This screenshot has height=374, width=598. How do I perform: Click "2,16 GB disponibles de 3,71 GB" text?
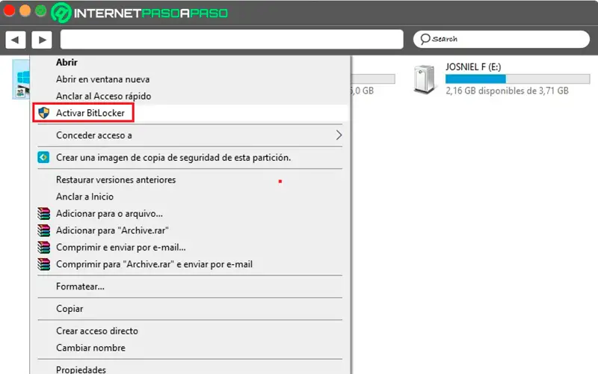tap(507, 91)
